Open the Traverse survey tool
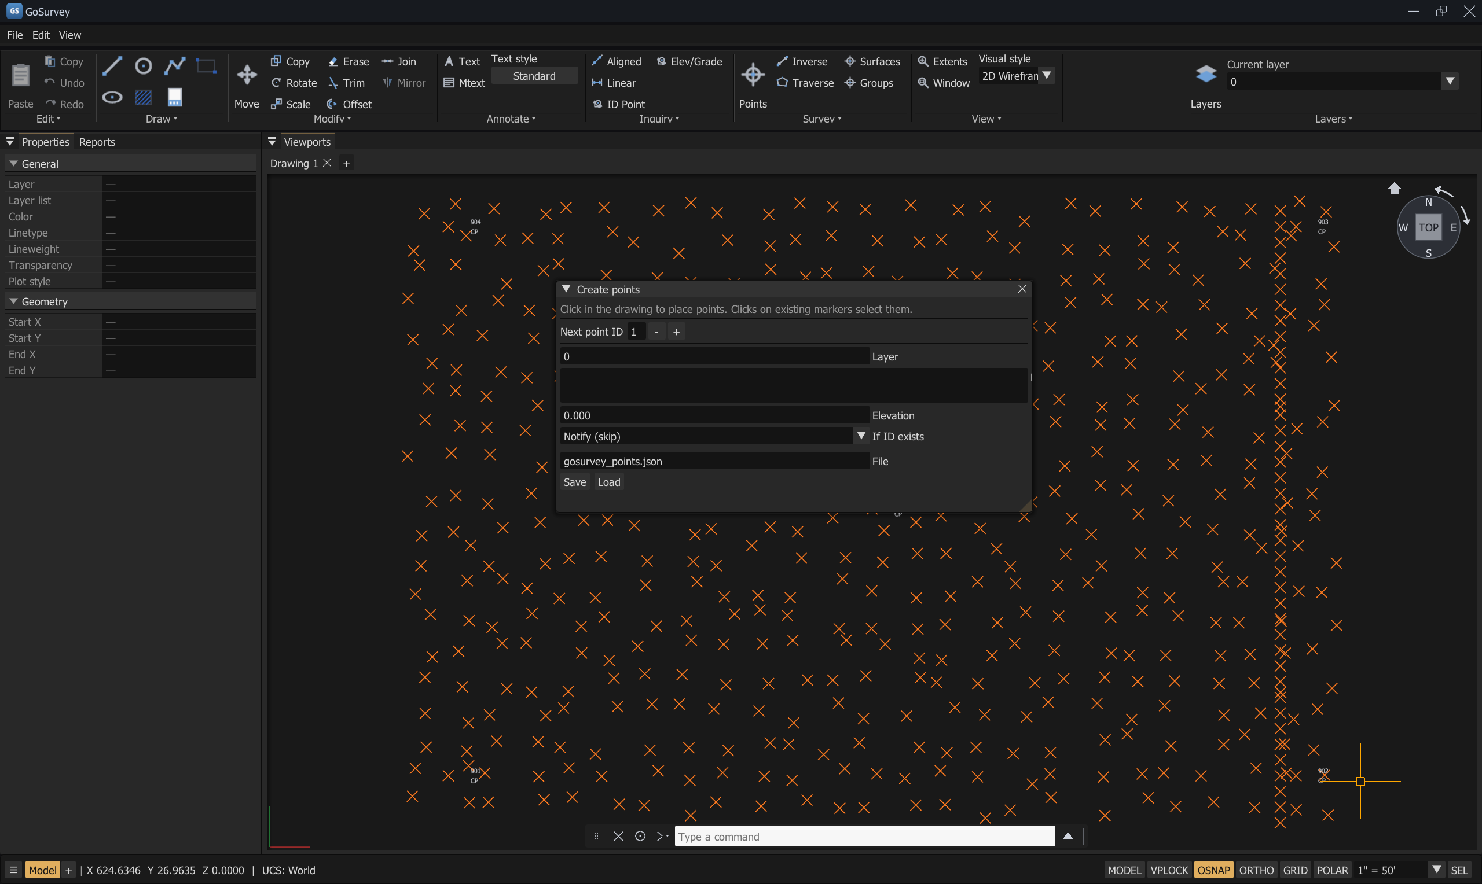Viewport: 1482px width, 884px height. click(805, 83)
